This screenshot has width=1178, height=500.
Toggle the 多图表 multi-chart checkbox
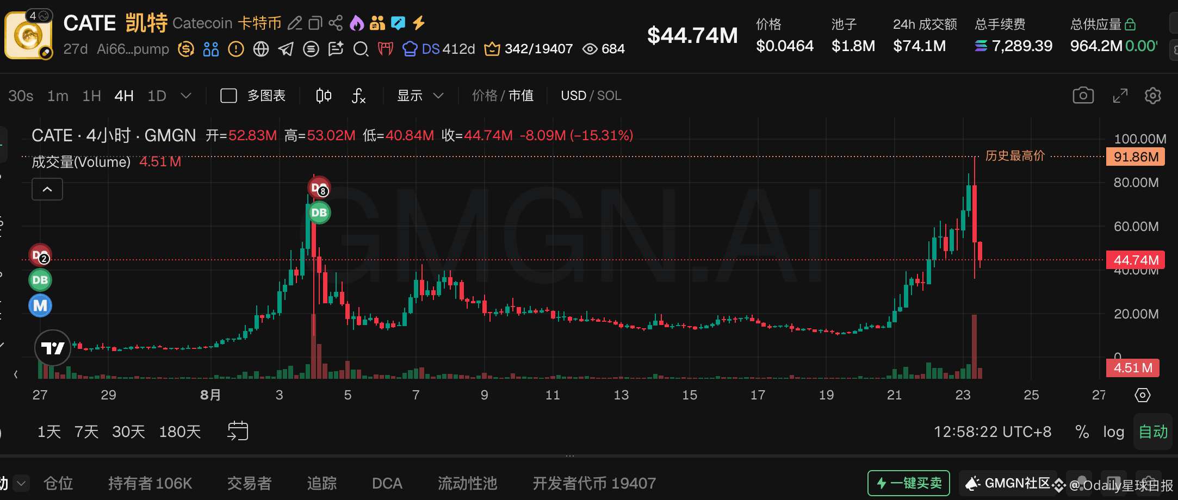pos(228,96)
